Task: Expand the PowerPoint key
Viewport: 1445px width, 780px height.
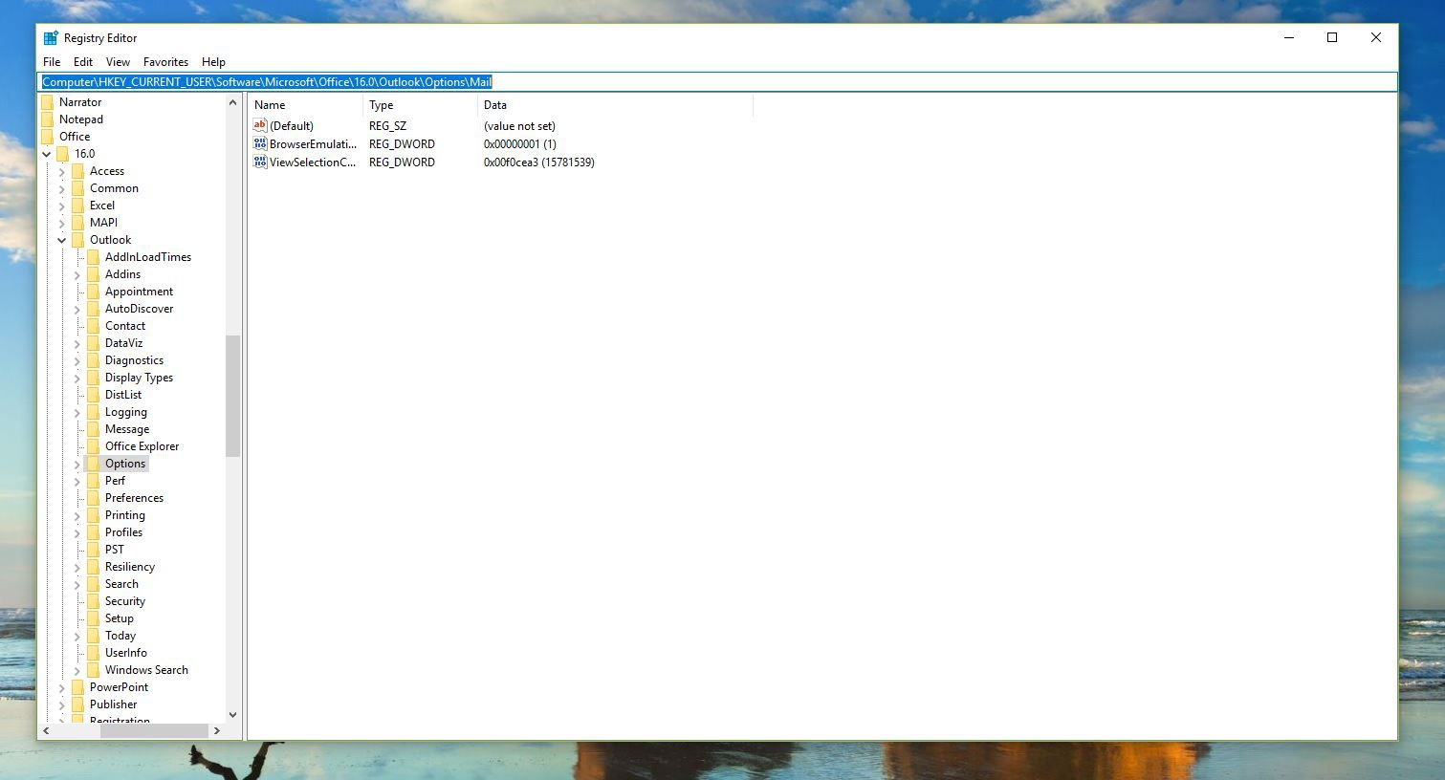Action: point(62,687)
